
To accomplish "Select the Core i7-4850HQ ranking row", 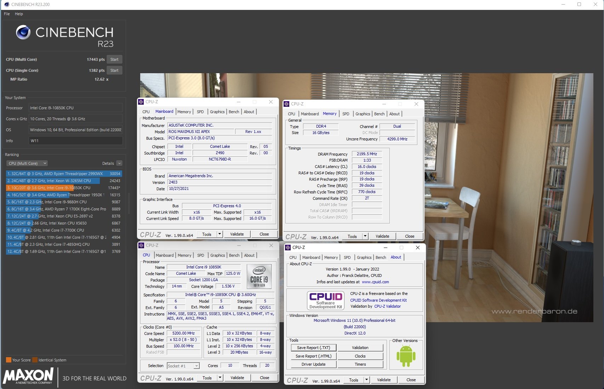I will click(x=64, y=244).
